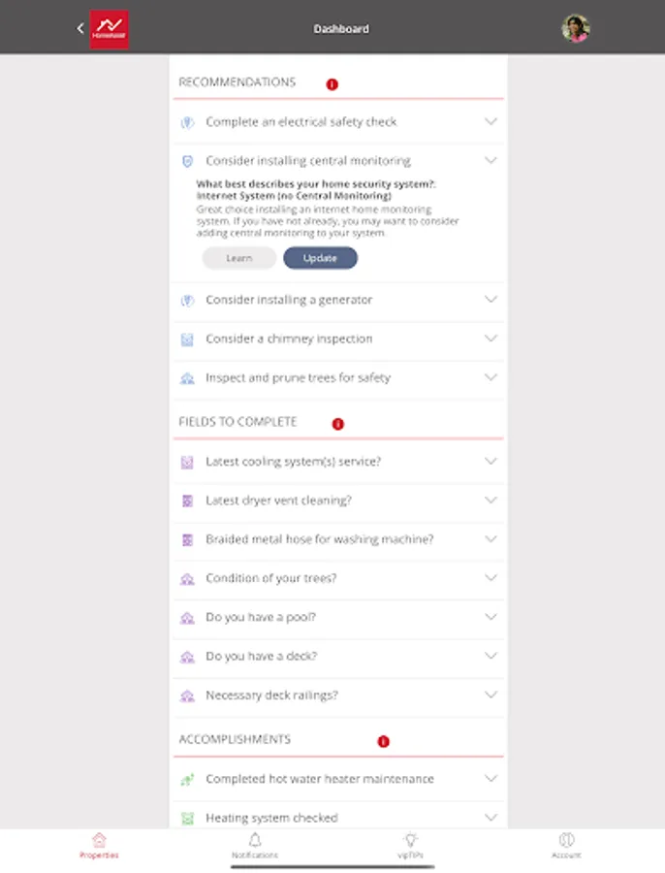Click the red HomeHawk logo
This screenshot has width=665, height=873.
tap(109, 29)
